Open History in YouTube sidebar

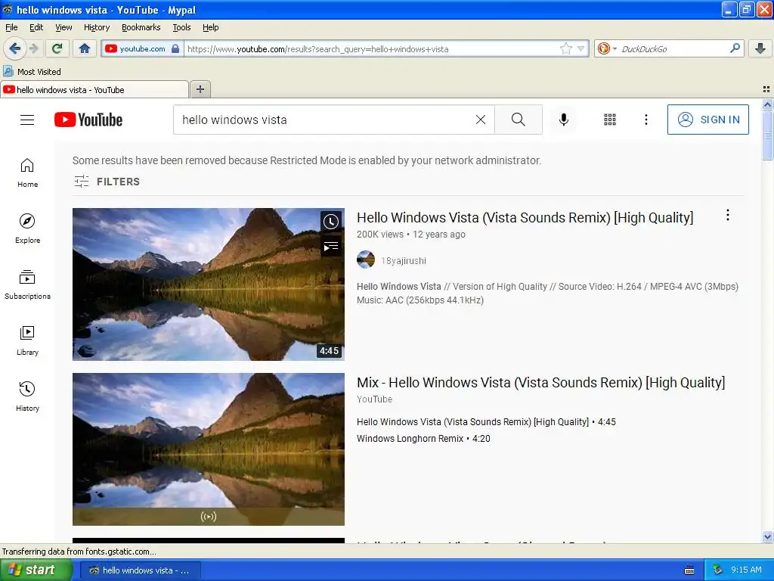pos(27,396)
